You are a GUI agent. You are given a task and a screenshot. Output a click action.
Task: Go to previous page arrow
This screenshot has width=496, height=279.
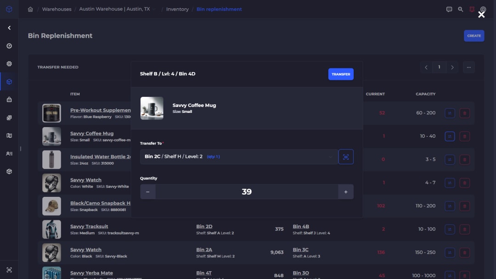(426, 67)
